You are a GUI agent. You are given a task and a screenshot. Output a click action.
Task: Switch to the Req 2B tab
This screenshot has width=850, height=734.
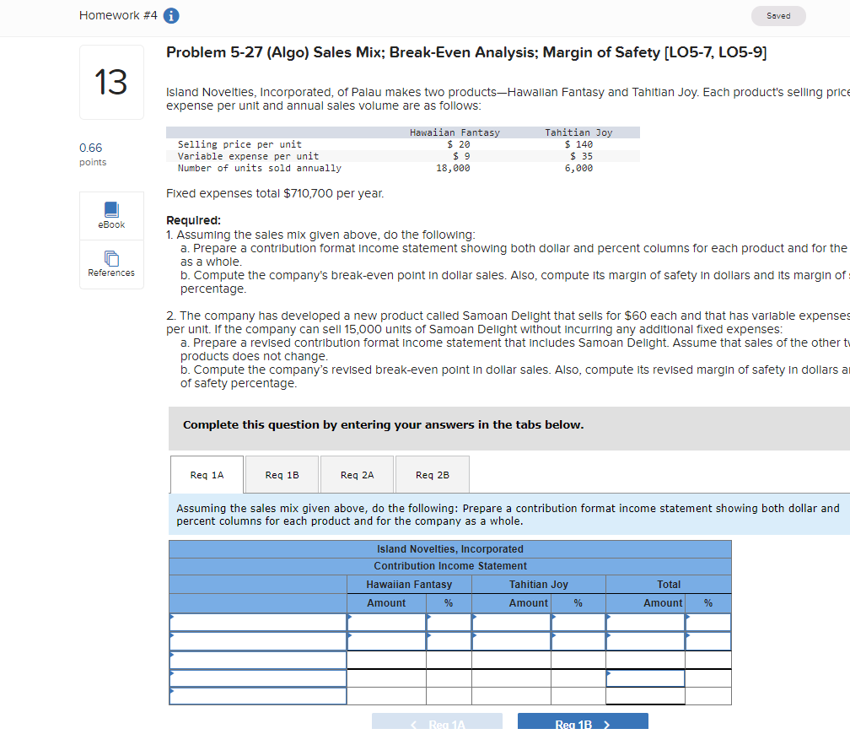(432, 474)
